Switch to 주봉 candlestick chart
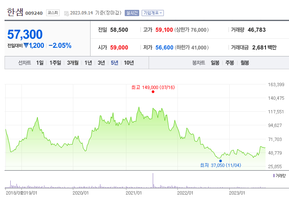Screen dimensions: 289x197 coord(230,63)
